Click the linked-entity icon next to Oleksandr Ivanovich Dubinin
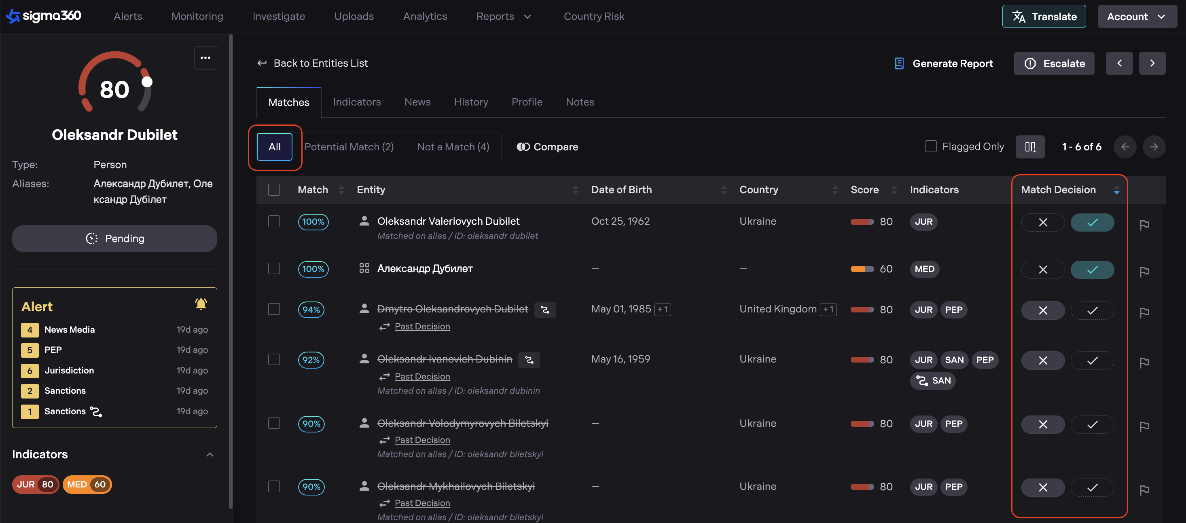 click(529, 360)
